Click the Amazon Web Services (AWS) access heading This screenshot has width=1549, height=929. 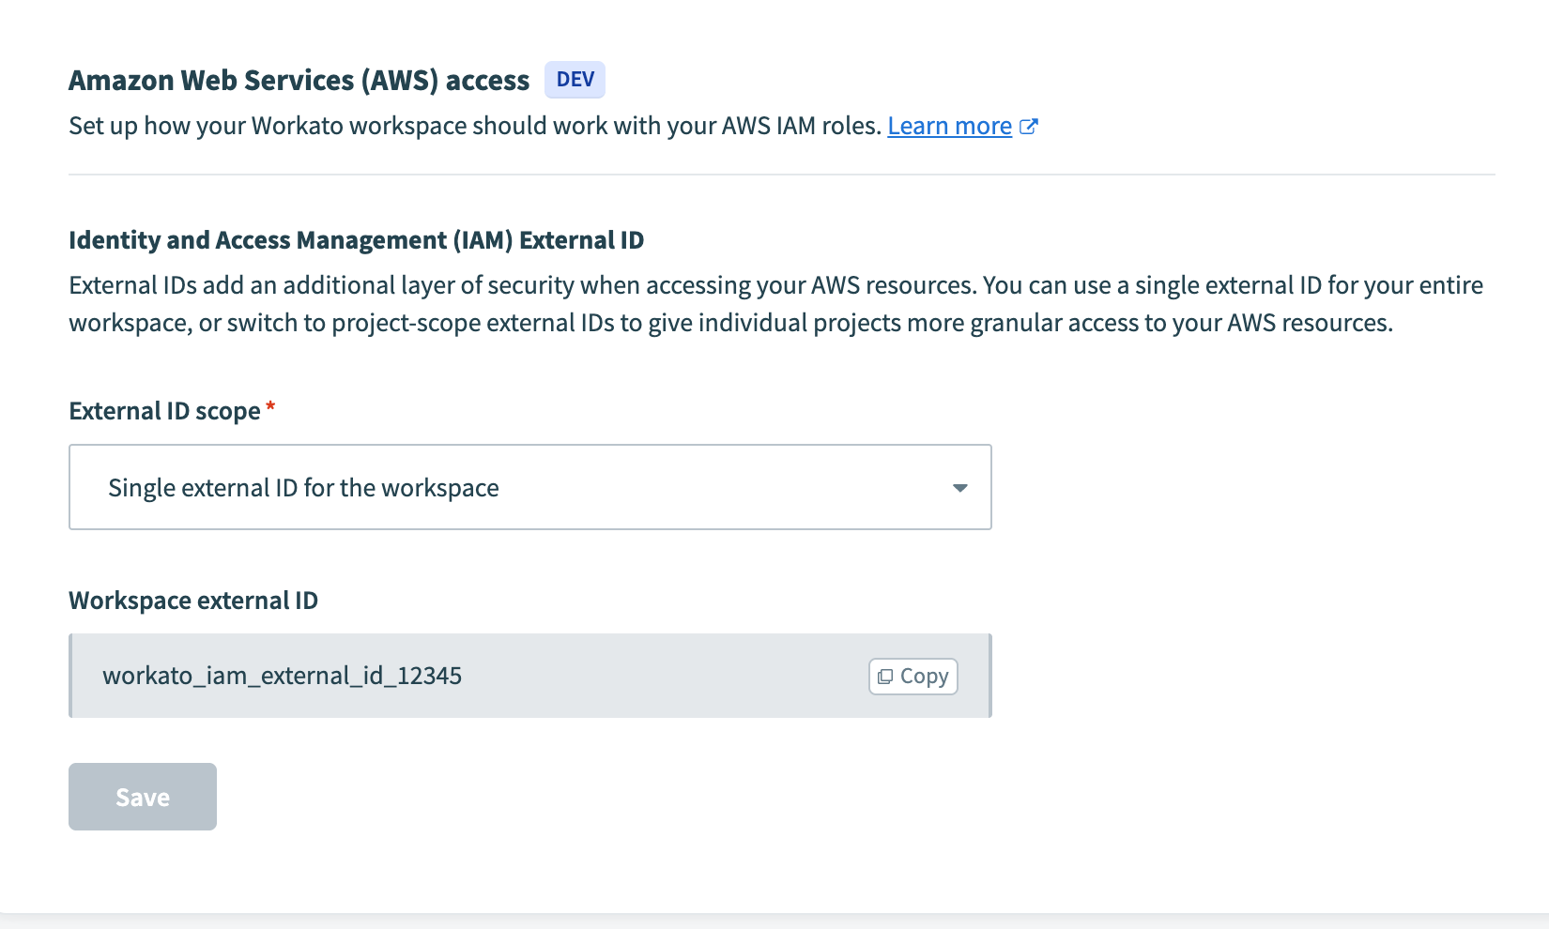pos(299,81)
